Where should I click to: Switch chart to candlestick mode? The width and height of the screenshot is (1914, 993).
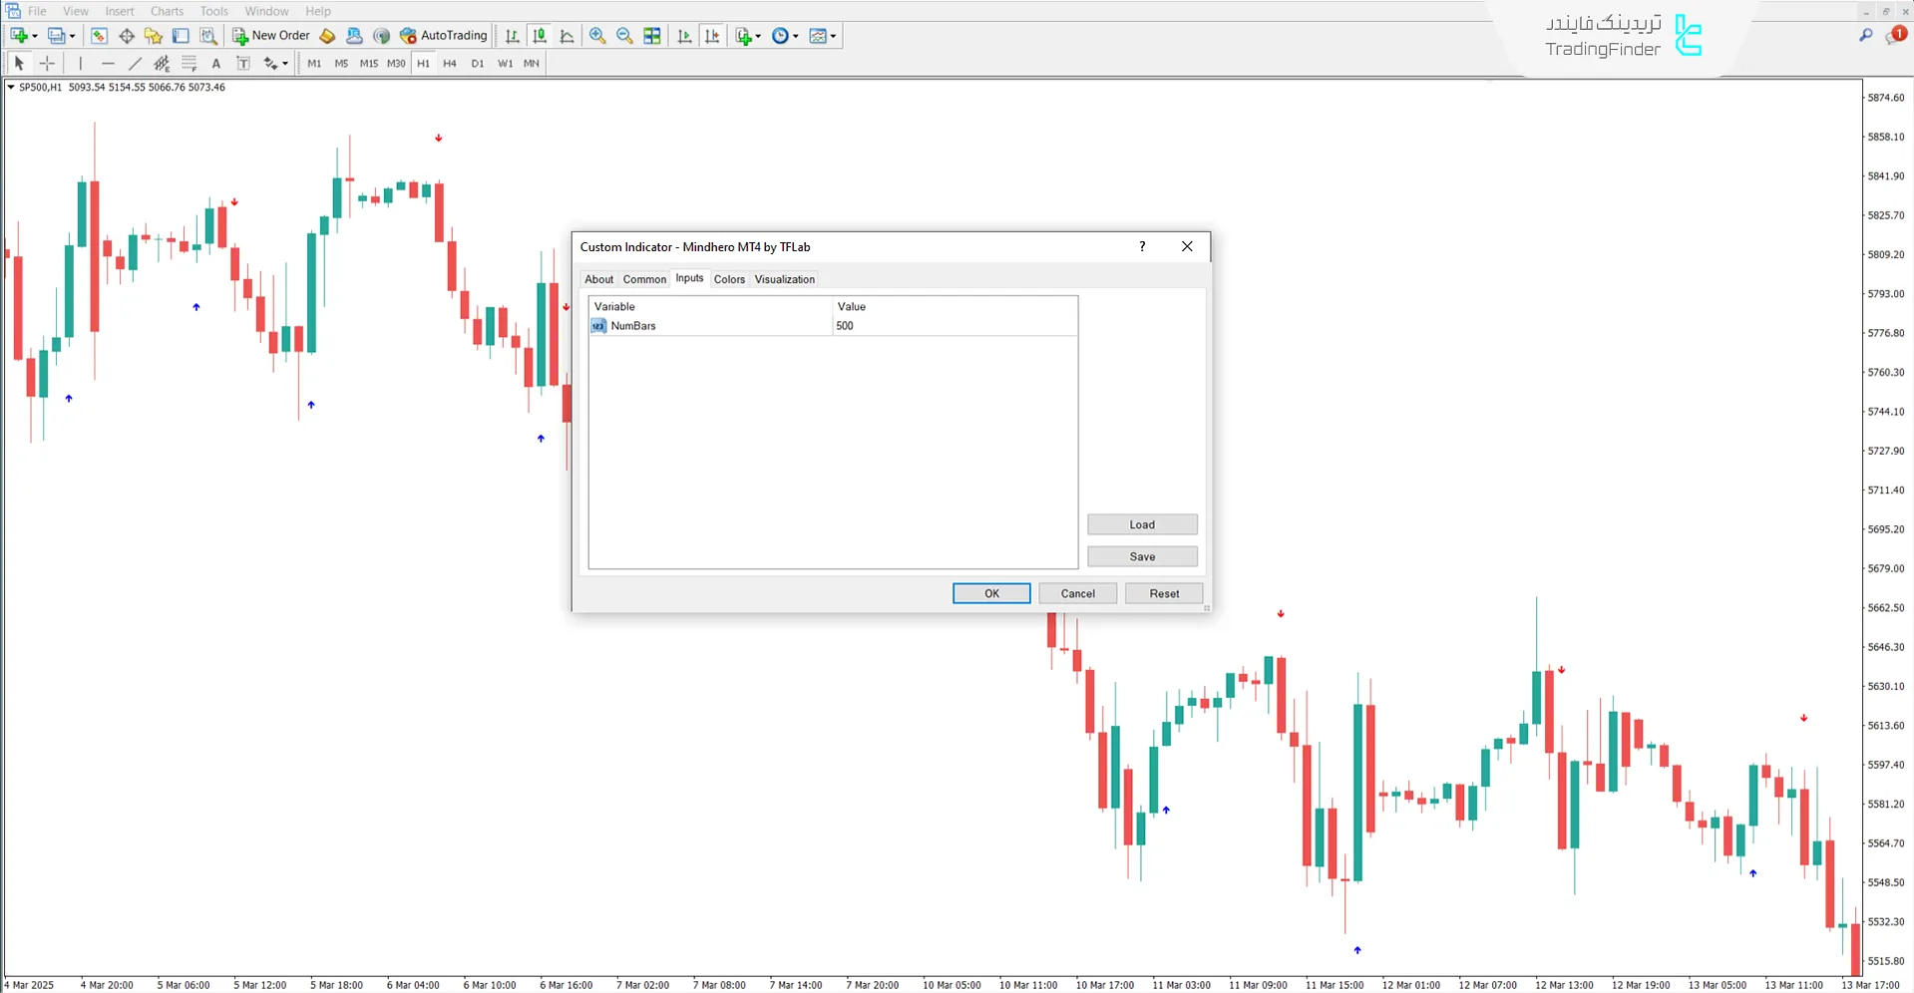[540, 36]
